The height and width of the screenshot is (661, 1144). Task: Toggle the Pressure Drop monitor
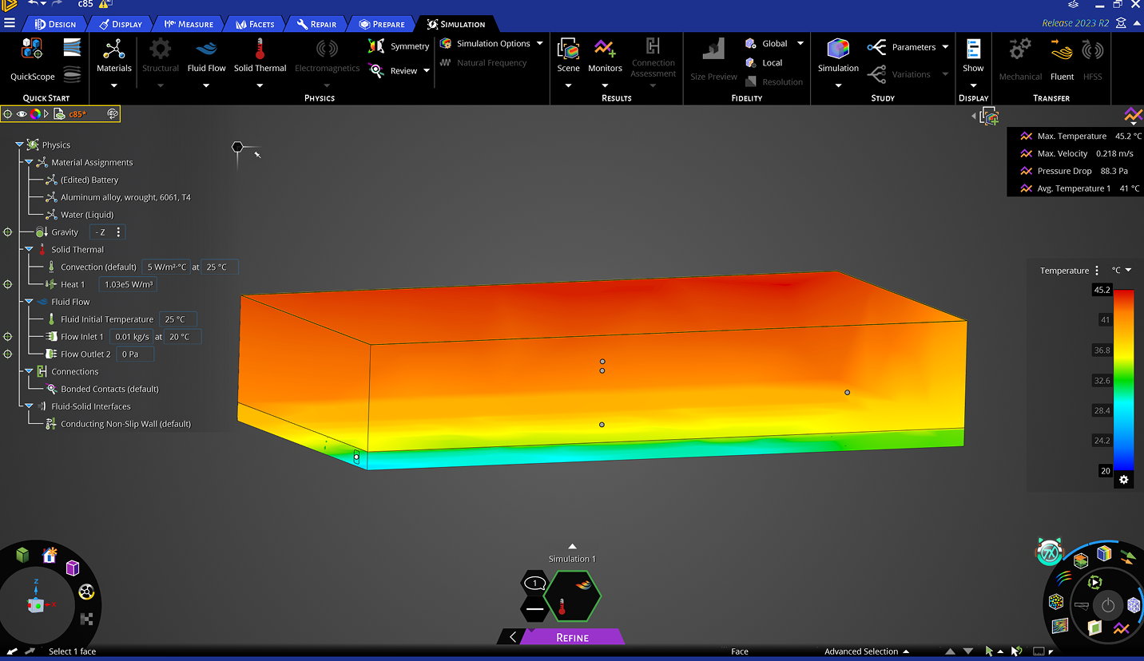pyautogui.click(x=1075, y=171)
